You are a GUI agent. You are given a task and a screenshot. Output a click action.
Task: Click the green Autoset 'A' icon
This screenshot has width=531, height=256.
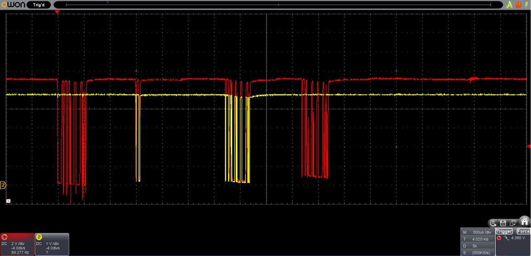[x=509, y=5]
